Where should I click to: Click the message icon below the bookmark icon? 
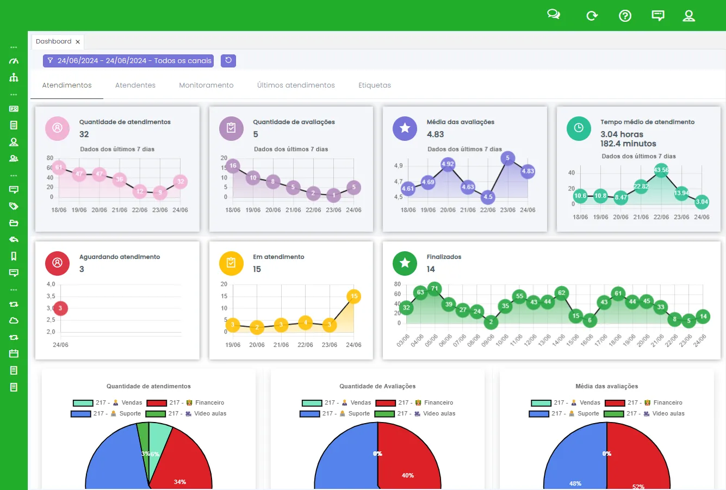point(14,272)
